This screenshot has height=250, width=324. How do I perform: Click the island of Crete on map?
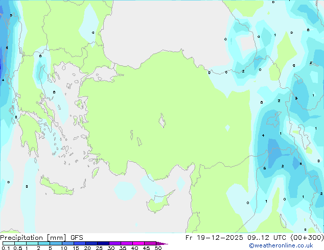[56, 186]
